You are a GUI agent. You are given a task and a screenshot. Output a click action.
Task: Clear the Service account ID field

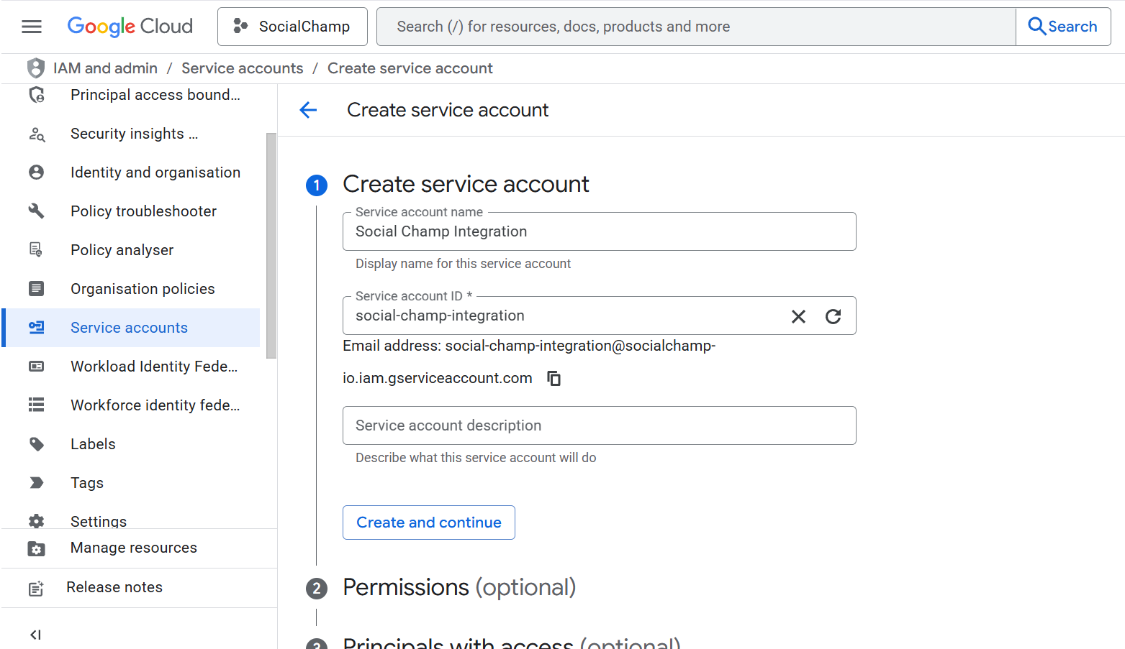(x=798, y=316)
